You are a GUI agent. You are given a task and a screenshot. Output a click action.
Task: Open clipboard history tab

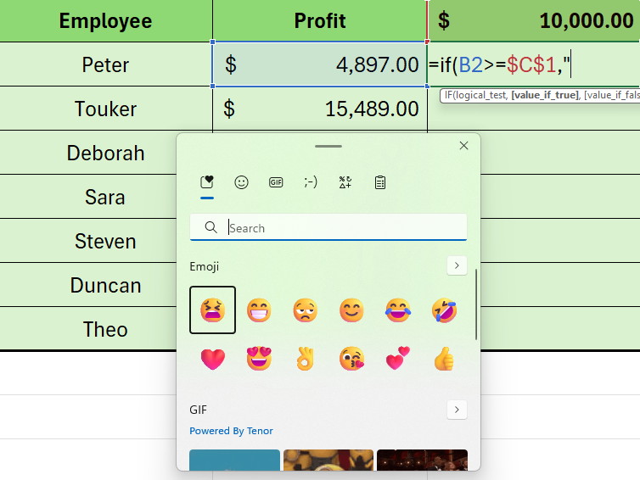[380, 181]
